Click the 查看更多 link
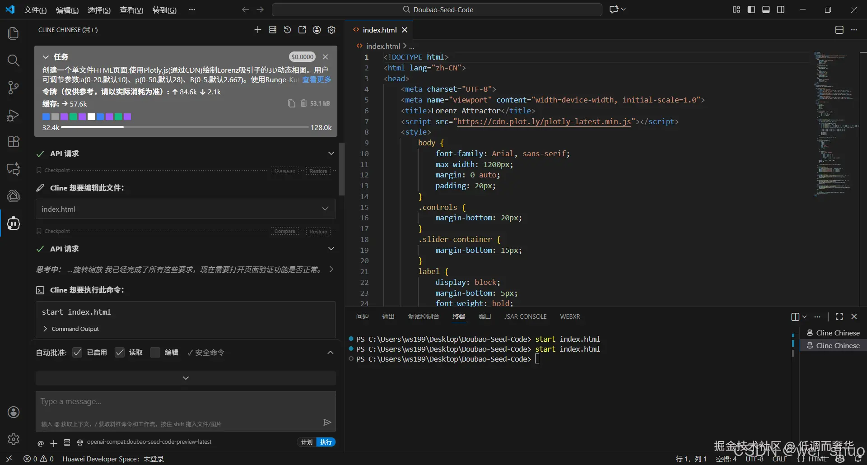The height and width of the screenshot is (465, 867). click(x=317, y=80)
